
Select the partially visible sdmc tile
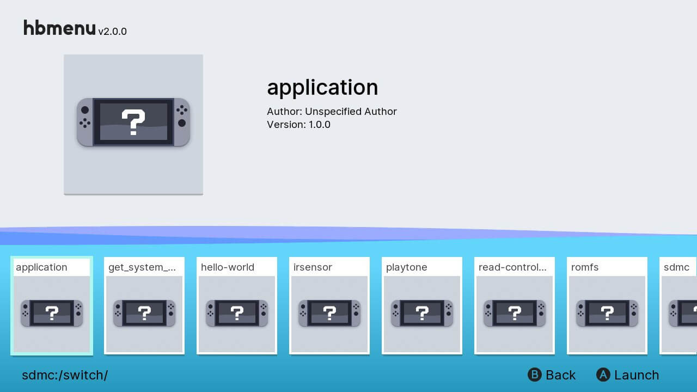[678, 305]
